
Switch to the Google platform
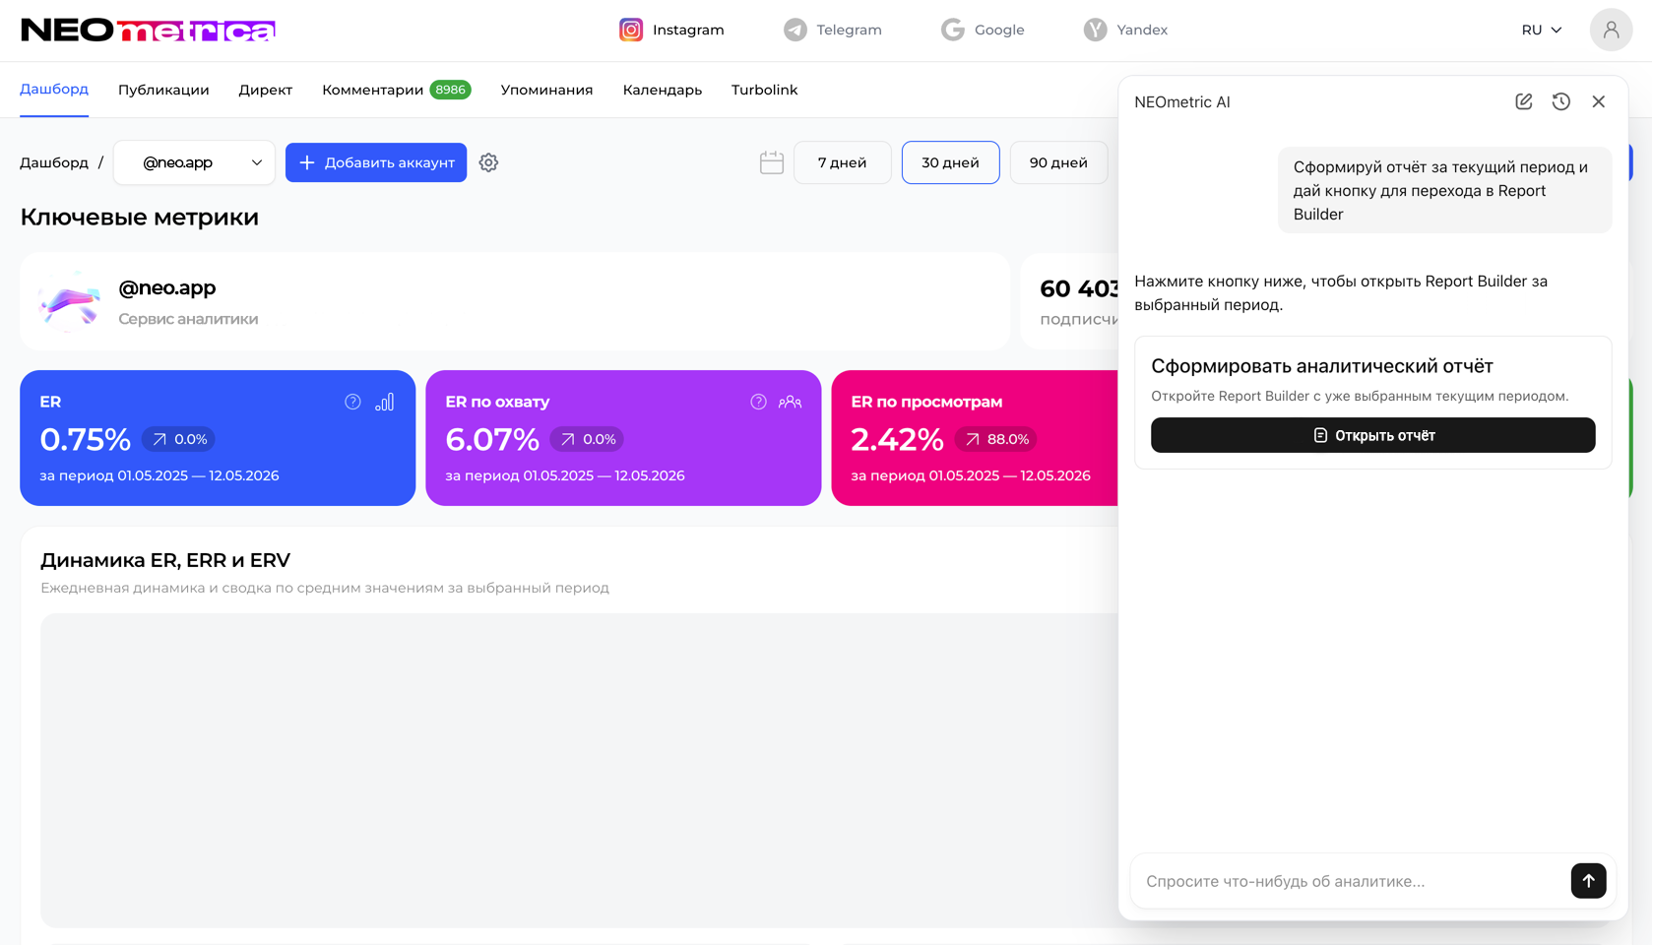pyautogui.click(x=983, y=30)
